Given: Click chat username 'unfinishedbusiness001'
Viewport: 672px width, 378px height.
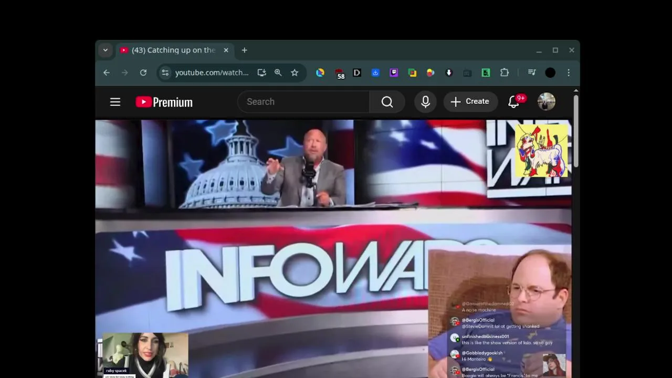Looking at the screenshot, I should tap(485, 337).
